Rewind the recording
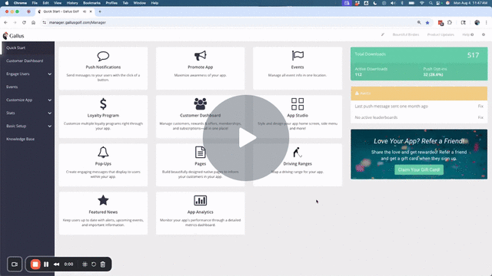The width and height of the screenshot is (492, 276). 56,264
